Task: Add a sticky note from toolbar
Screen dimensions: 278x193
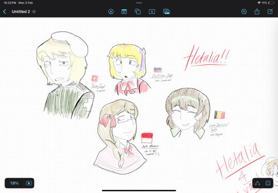Action: pos(124,12)
